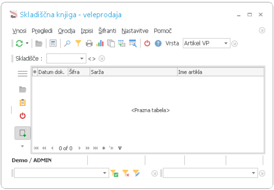The width and height of the screenshot is (274, 190).
Task: Apply filter with green check funnel
Action: tap(115, 173)
